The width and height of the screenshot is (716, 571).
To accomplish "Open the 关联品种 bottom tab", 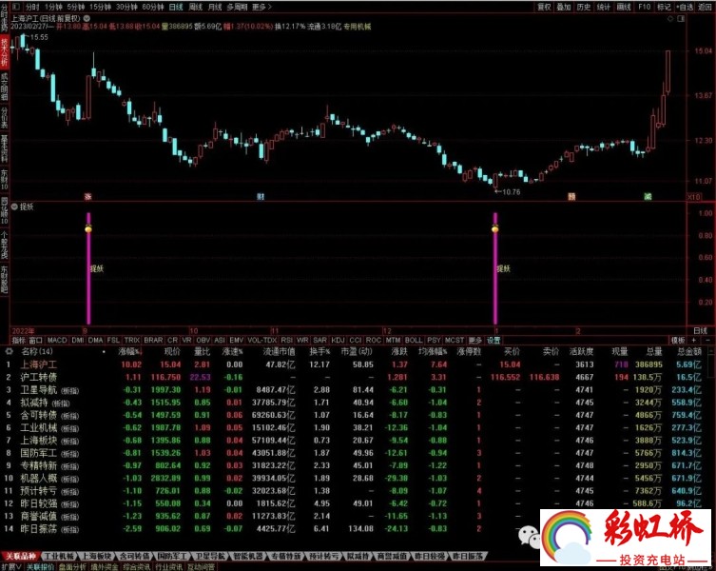I will point(20,557).
